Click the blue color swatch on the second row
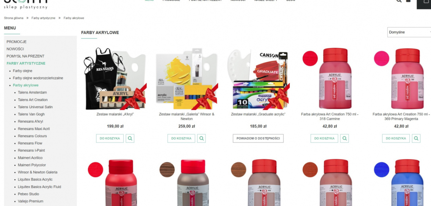Screen dimensions: 431x206 (382, 170)
